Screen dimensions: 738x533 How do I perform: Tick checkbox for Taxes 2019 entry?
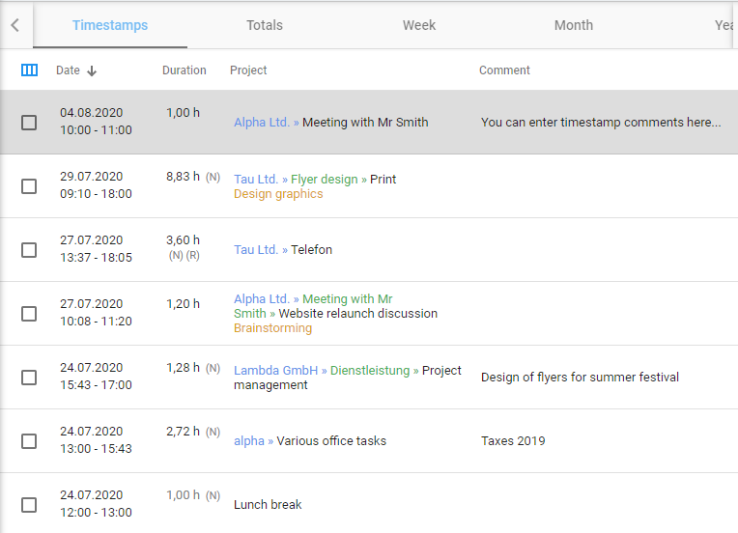(29, 441)
